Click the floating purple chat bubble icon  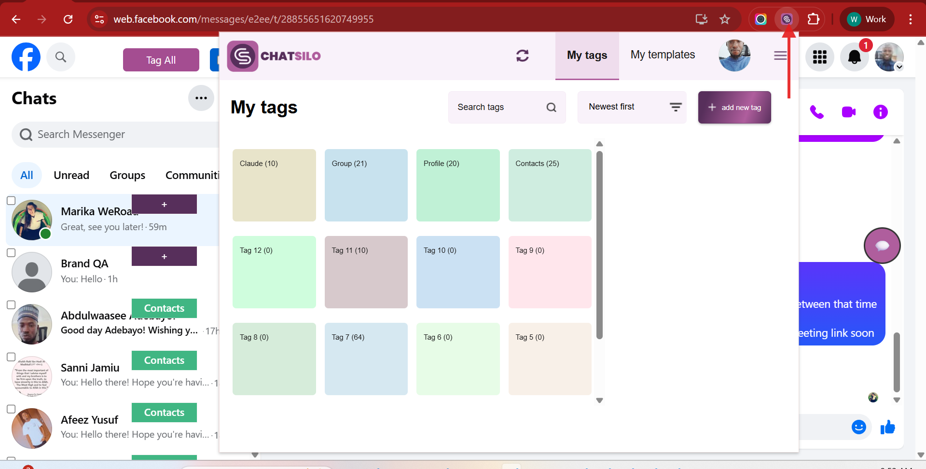[x=882, y=246]
